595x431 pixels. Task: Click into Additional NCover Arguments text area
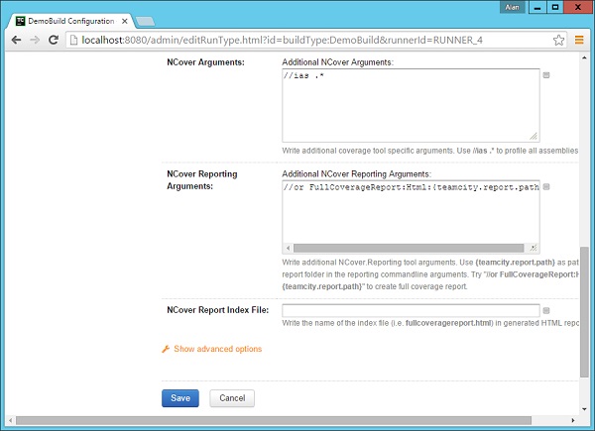(x=410, y=104)
